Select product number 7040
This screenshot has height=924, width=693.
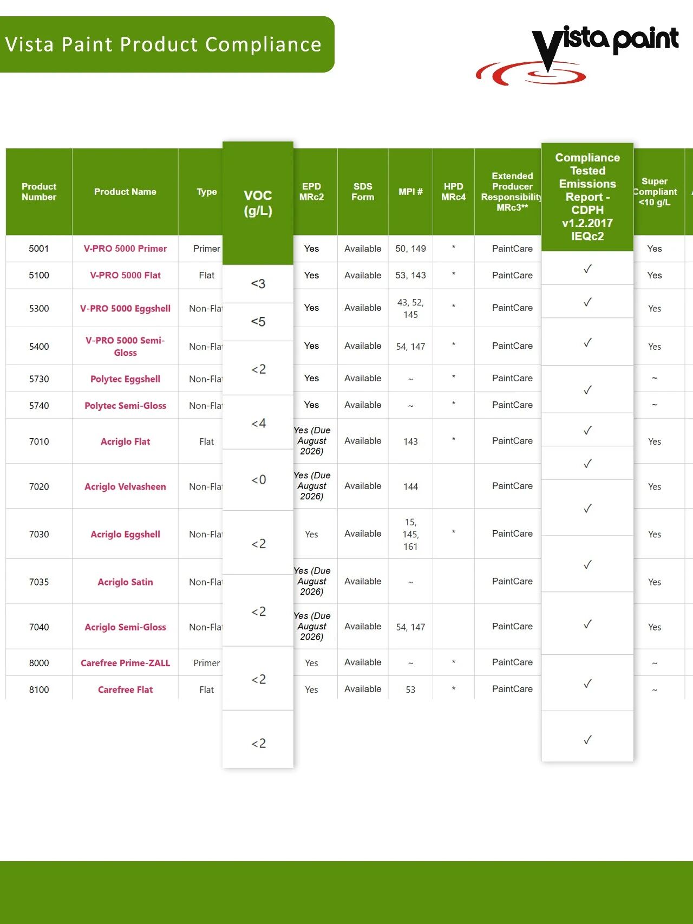point(39,627)
